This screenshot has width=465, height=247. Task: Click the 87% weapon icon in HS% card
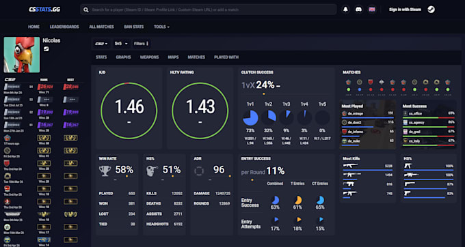point(410,184)
